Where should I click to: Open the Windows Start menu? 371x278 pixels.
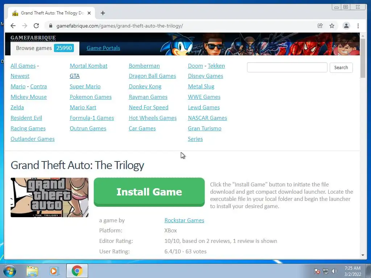10,271
